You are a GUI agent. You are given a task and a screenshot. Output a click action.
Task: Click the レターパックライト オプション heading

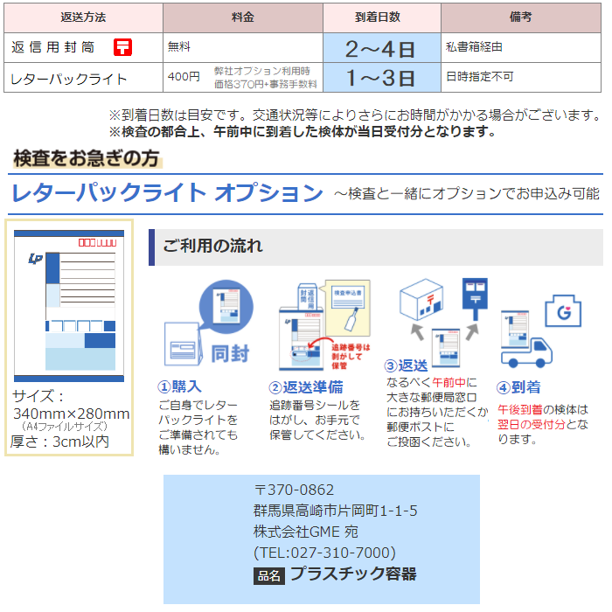[167, 192]
